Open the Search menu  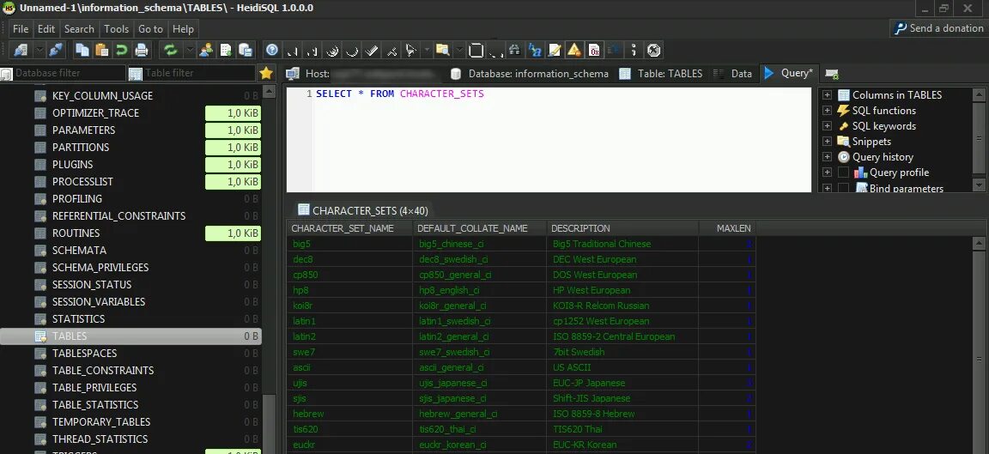click(79, 29)
